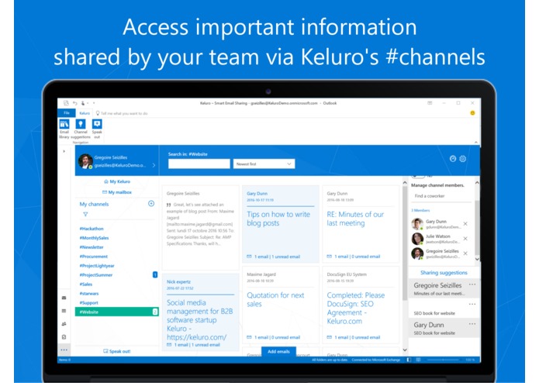The image size is (539, 383).
Task: Open the Sharing suggestions heading
Action: pos(444,273)
